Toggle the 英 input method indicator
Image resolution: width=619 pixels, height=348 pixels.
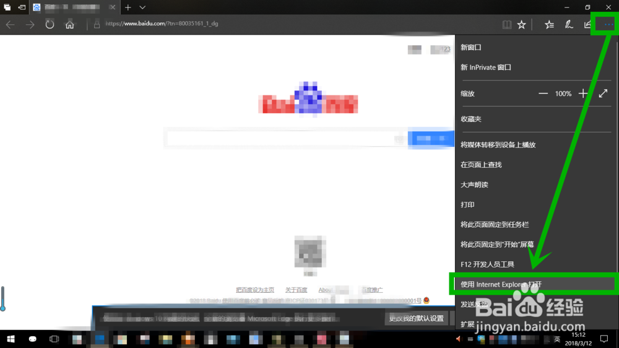point(557,339)
